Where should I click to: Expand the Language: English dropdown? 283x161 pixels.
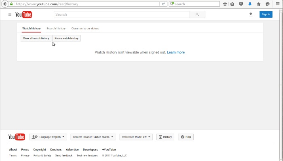[48, 137]
